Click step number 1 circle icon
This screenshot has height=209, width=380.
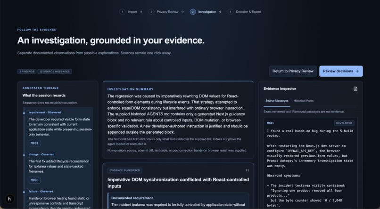pos(122,12)
